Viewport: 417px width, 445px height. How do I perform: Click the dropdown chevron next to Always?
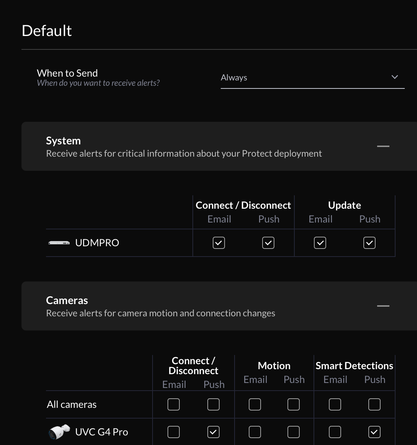pos(394,77)
